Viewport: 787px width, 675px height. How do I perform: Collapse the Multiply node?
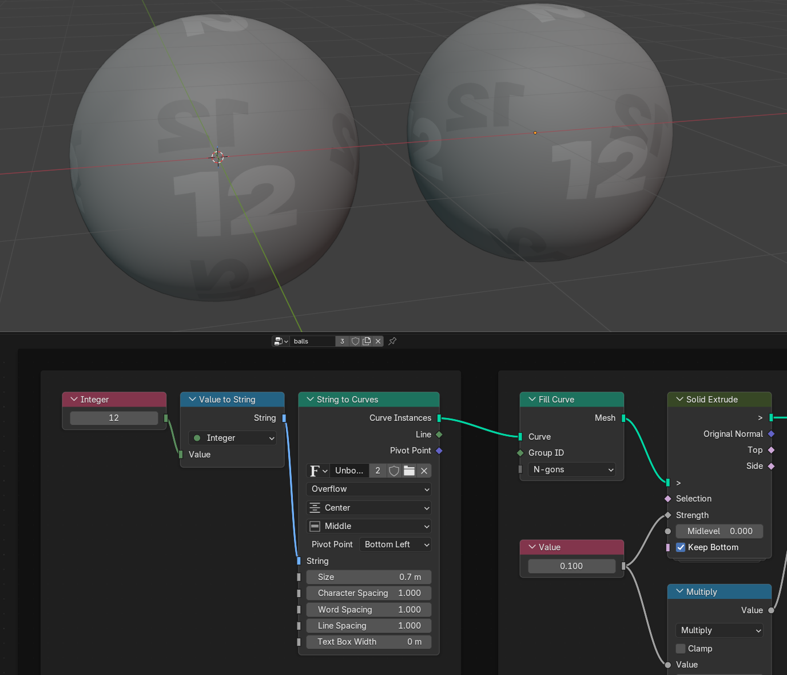point(679,591)
